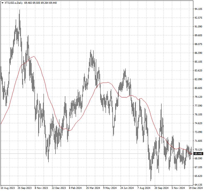Image resolution: width=204 pixels, height=191 pixels.
Task: Click the 22 Dec 2023 date label
Action: tap(59, 188)
